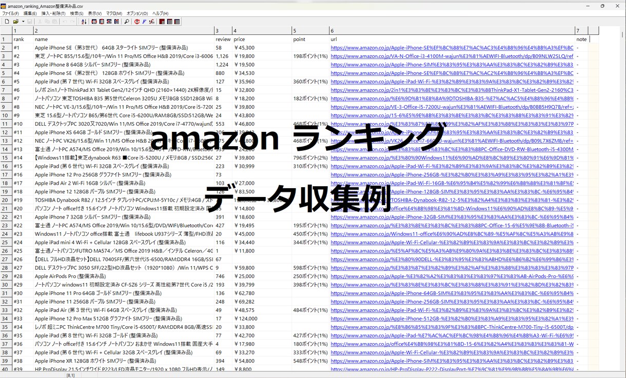Open the 挿入・削除(T) menu
The width and height of the screenshot is (626, 378).
53,13
